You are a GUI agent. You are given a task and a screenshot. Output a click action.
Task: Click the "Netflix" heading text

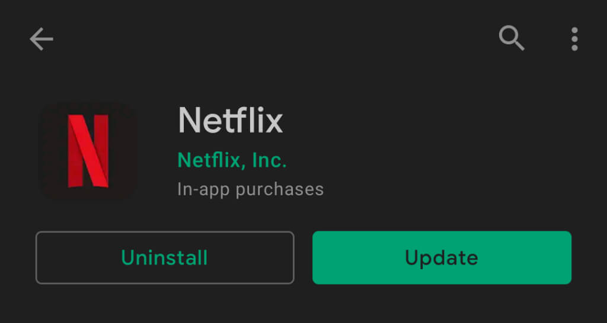[231, 120]
